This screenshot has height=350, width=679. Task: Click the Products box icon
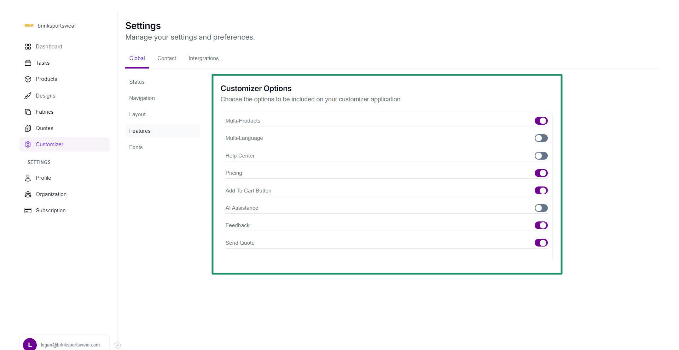[28, 79]
